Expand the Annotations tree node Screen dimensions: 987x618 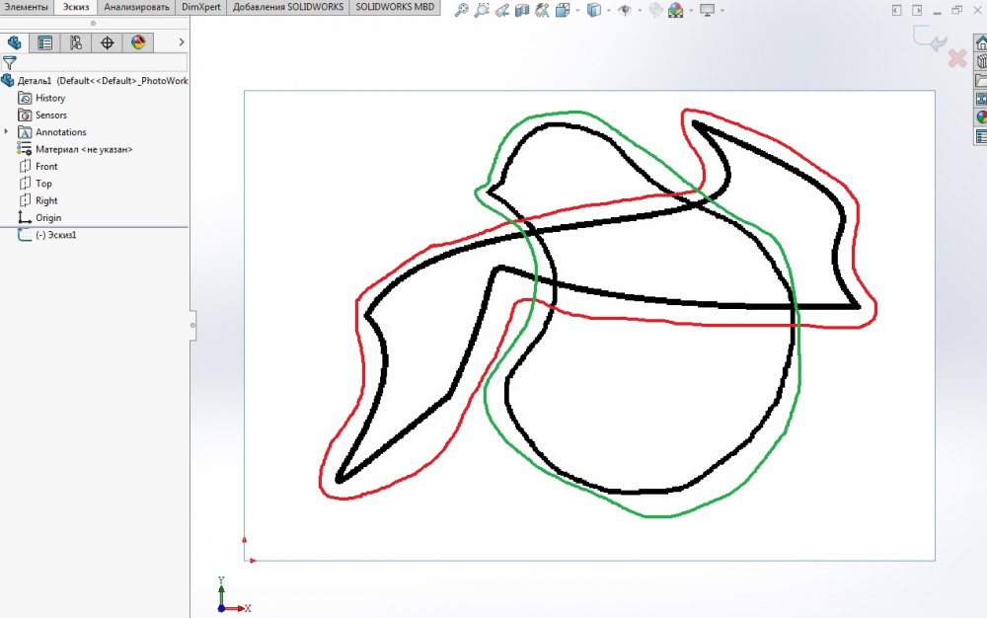pyautogui.click(x=6, y=132)
